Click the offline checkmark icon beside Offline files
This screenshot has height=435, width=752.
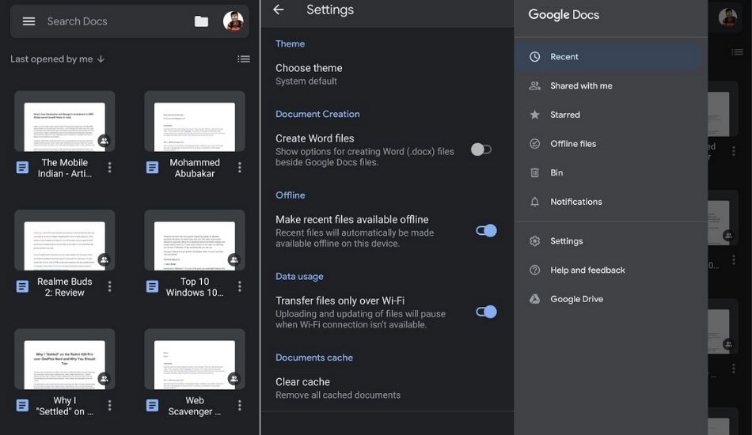tap(535, 144)
